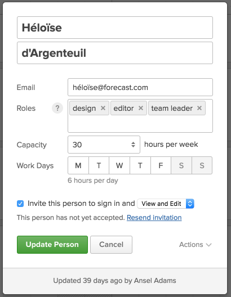
Task: Toggle Friday work day
Action: pos(161,165)
